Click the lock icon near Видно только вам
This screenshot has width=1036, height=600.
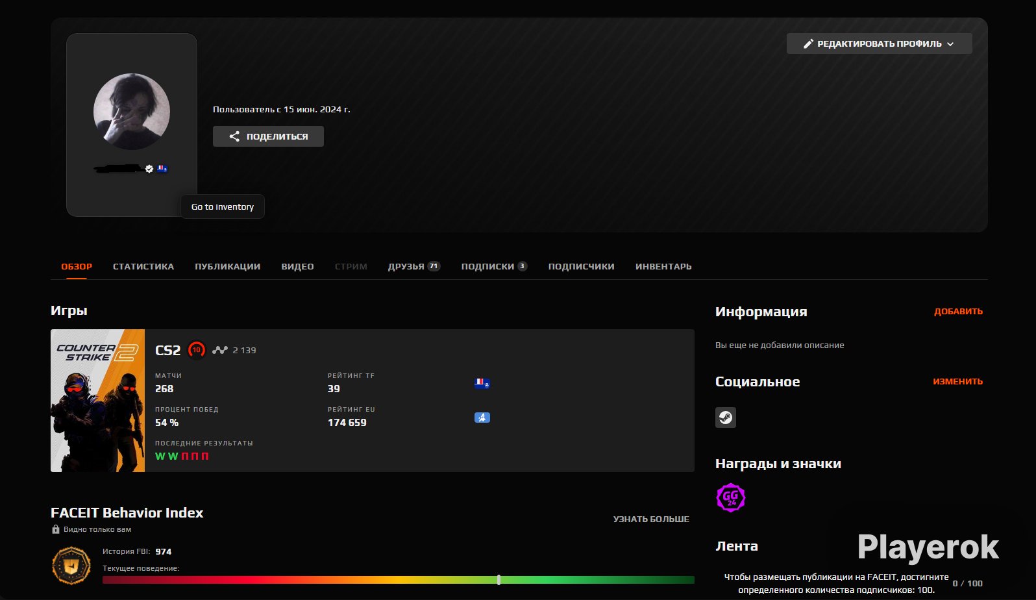56,529
